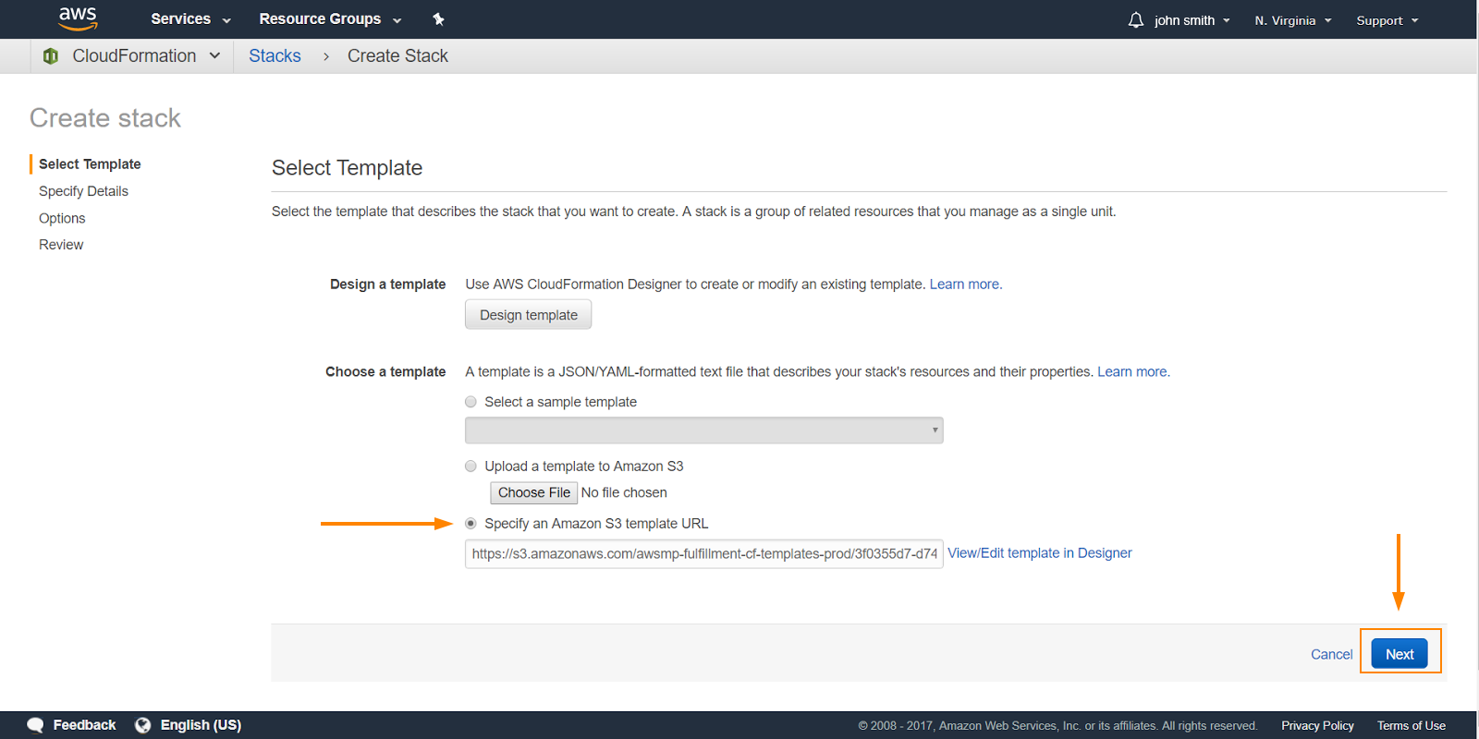Click the blue Next button
This screenshot has height=739, width=1479.
[1400, 654]
